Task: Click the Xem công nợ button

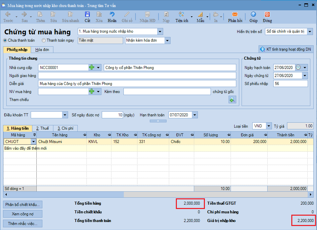Action: coord(23,214)
